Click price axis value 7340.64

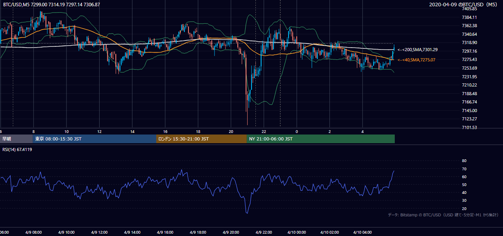[x=470, y=34]
